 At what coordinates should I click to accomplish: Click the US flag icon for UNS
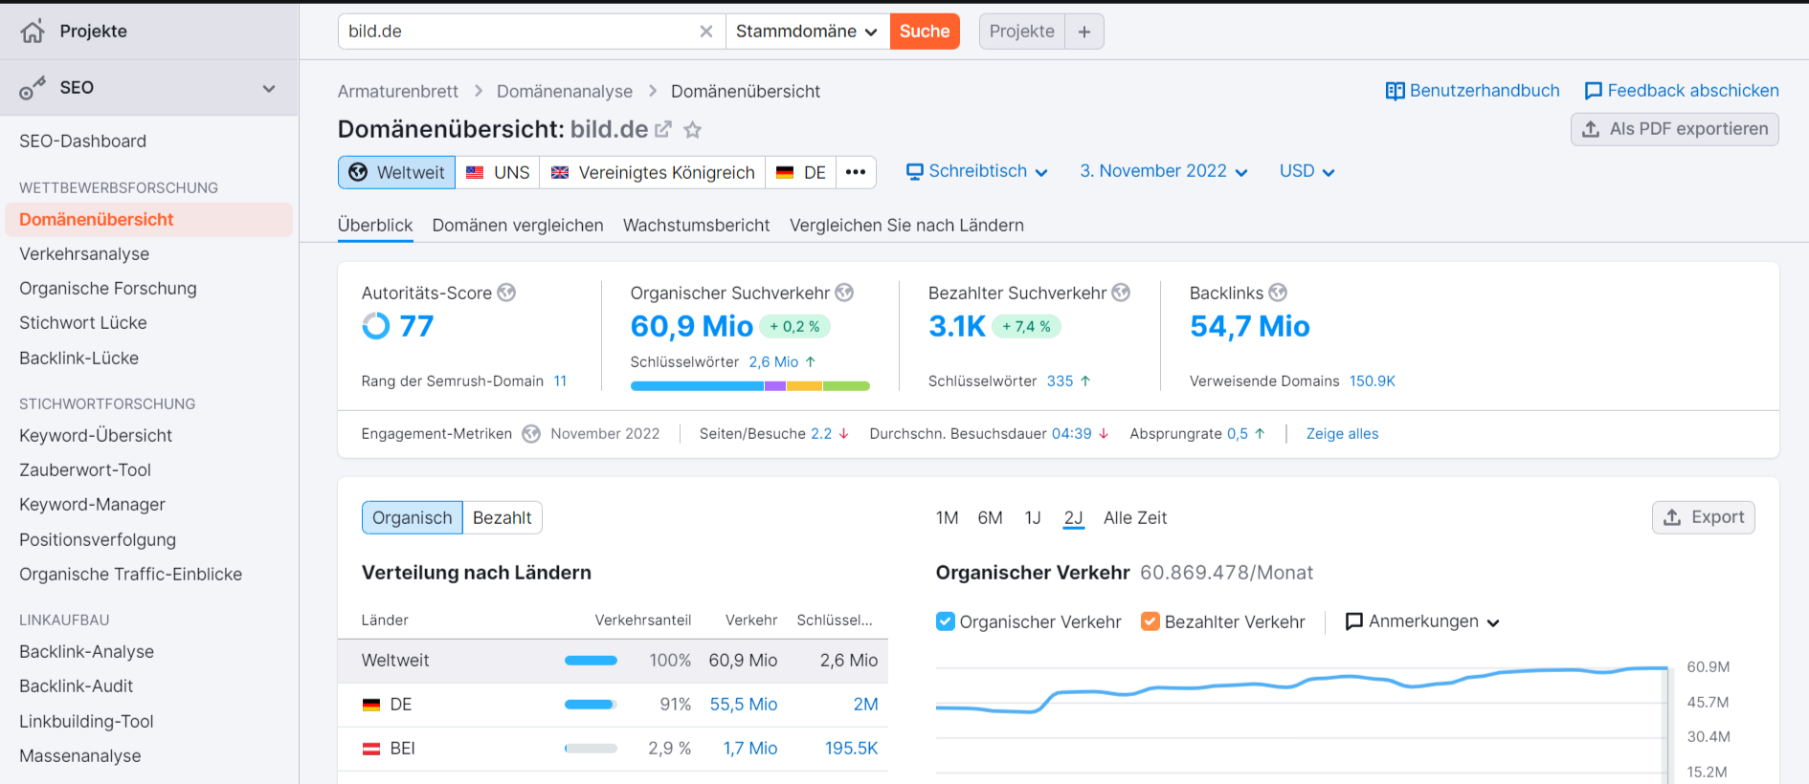pos(475,172)
